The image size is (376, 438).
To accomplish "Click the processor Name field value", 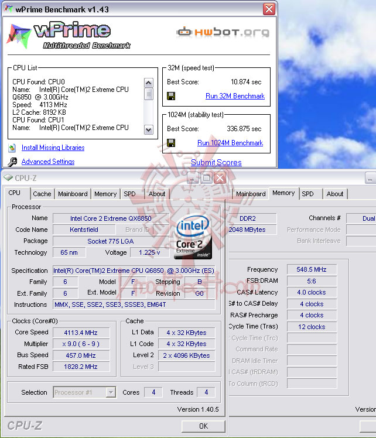I will 111,218.
